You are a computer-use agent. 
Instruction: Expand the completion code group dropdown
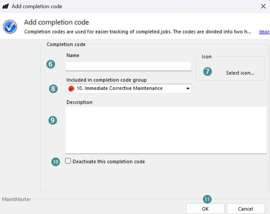129,89
